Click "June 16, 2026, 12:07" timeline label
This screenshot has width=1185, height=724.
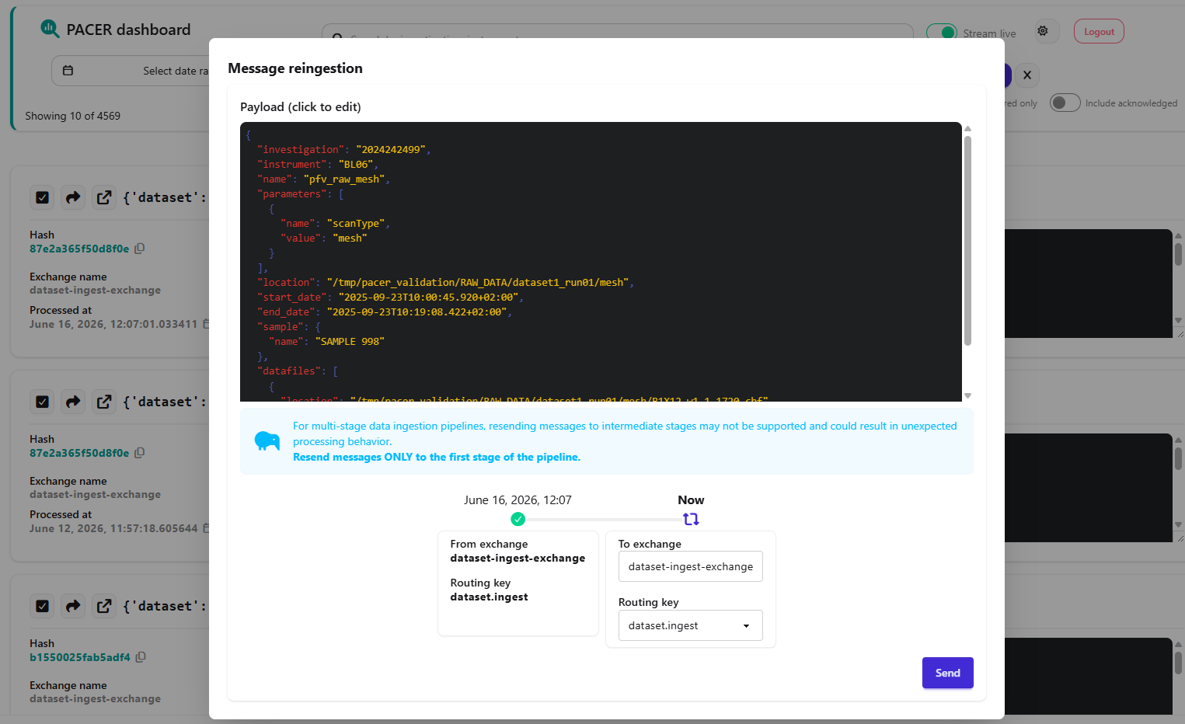click(518, 499)
